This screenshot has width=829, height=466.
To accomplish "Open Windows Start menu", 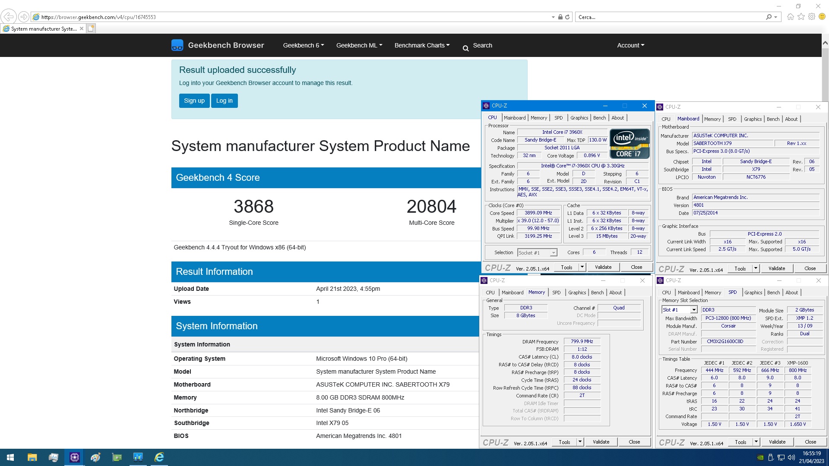I will (10, 457).
